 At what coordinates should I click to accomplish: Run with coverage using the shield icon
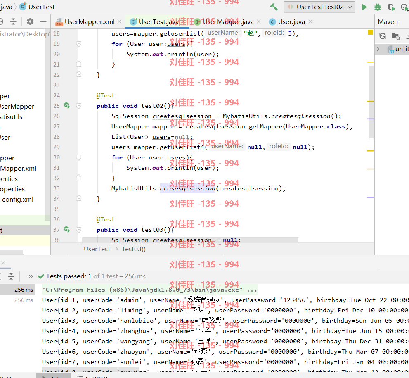tap(391, 7)
